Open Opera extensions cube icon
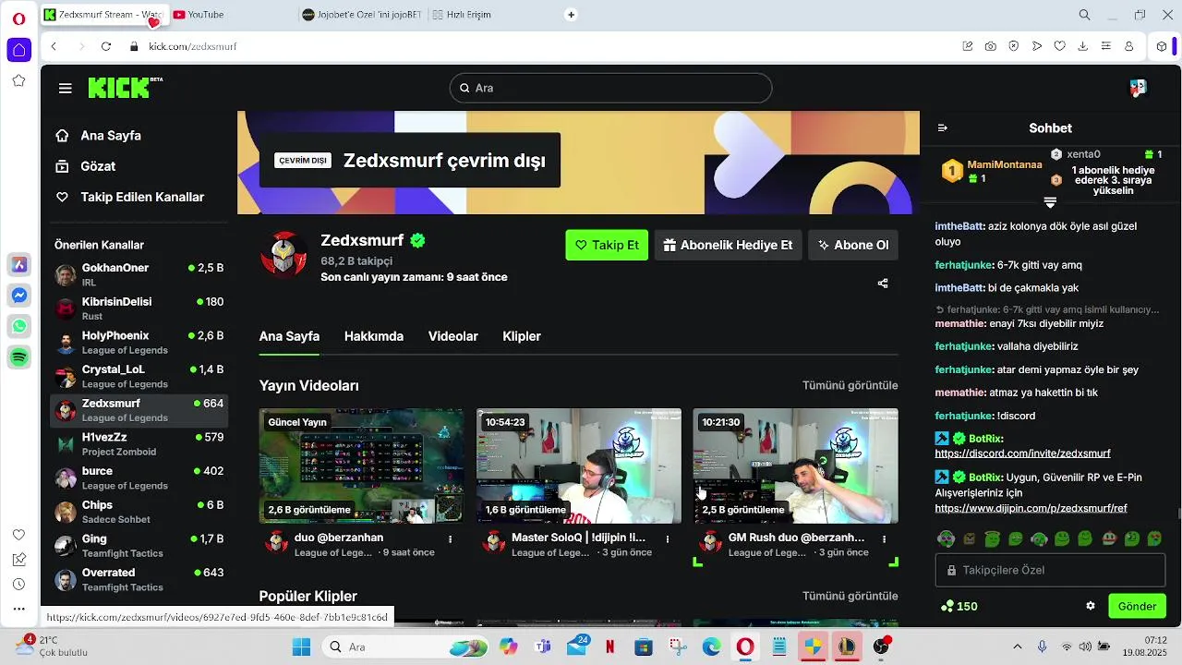Viewport: 1182px width, 665px height. pyautogui.click(x=1162, y=46)
